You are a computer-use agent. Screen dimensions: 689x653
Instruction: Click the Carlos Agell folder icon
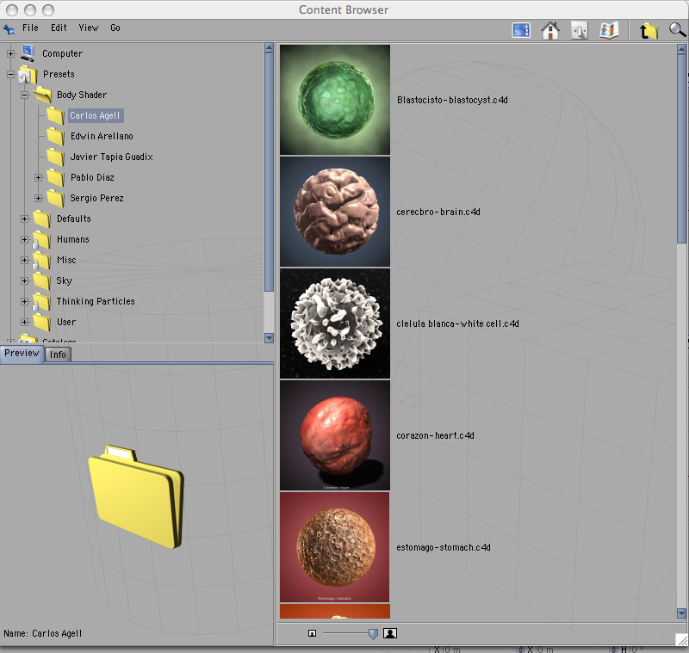[x=56, y=116]
